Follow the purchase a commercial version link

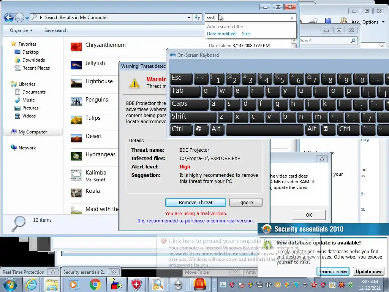(196, 221)
